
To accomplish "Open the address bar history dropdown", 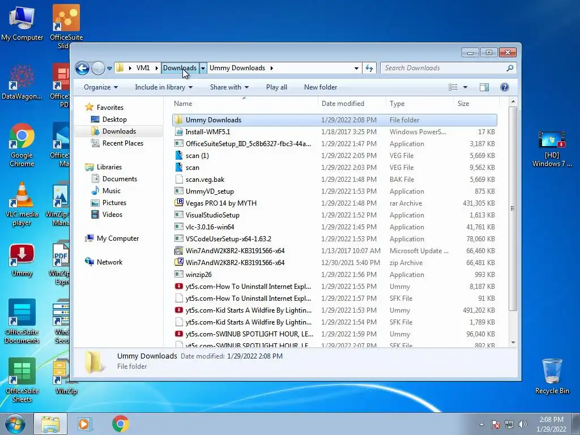I will 356,68.
